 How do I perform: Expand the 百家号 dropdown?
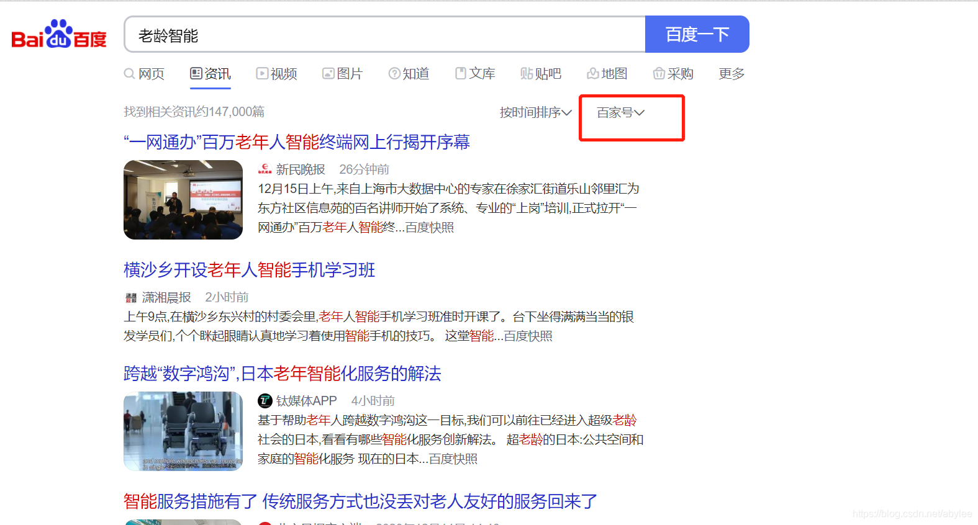(620, 112)
